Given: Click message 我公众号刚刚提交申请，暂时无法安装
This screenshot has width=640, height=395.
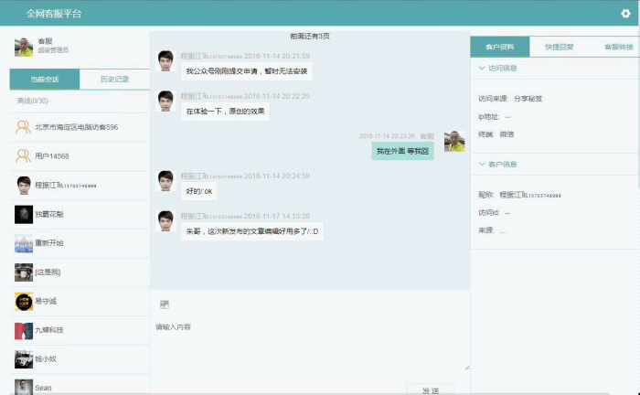Looking at the screenshot, I should pyautogui.click(x=247, y=71).
